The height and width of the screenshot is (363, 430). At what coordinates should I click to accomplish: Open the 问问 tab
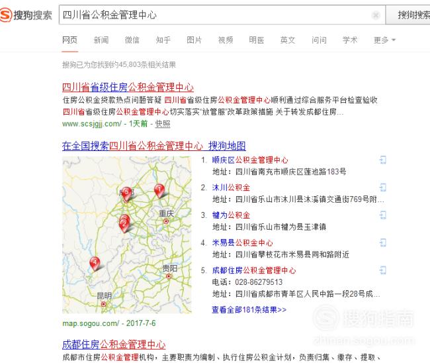point(319,40)
